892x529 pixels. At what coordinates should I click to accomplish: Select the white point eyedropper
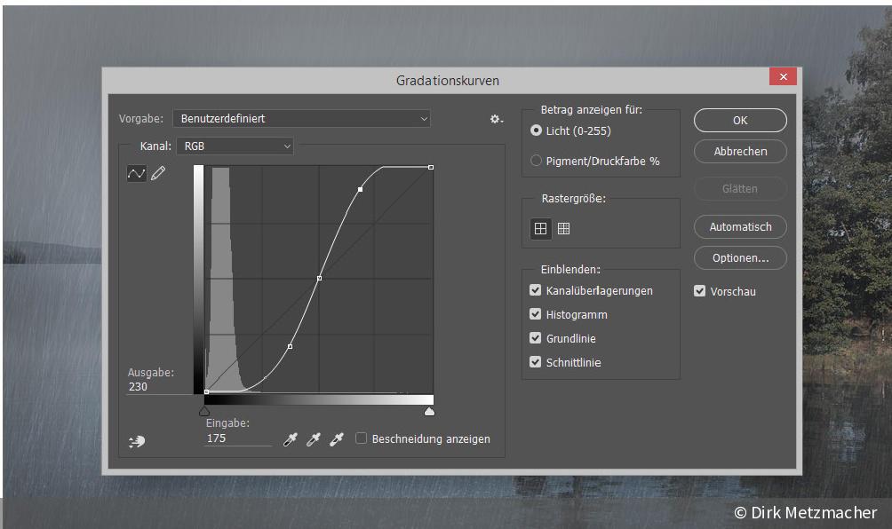(x=336, y=438)
